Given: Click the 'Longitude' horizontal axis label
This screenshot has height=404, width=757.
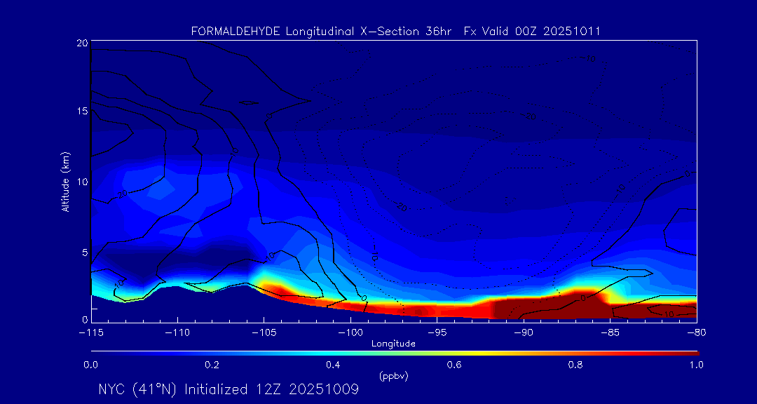Looking at the screenshot, I should [x=393, y=344].
